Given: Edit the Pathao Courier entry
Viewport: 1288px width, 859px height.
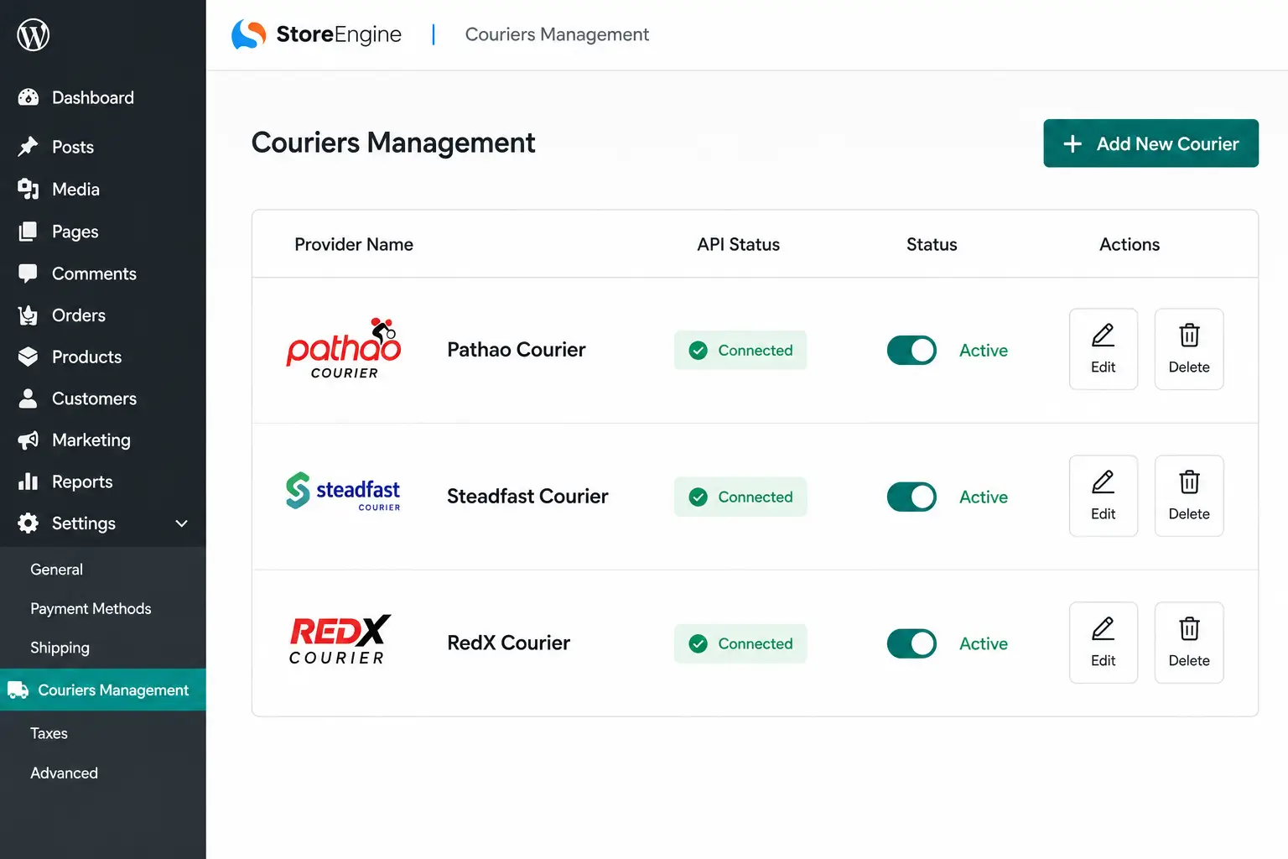Looking at the screenshot, I should [x=1104, y=349].
